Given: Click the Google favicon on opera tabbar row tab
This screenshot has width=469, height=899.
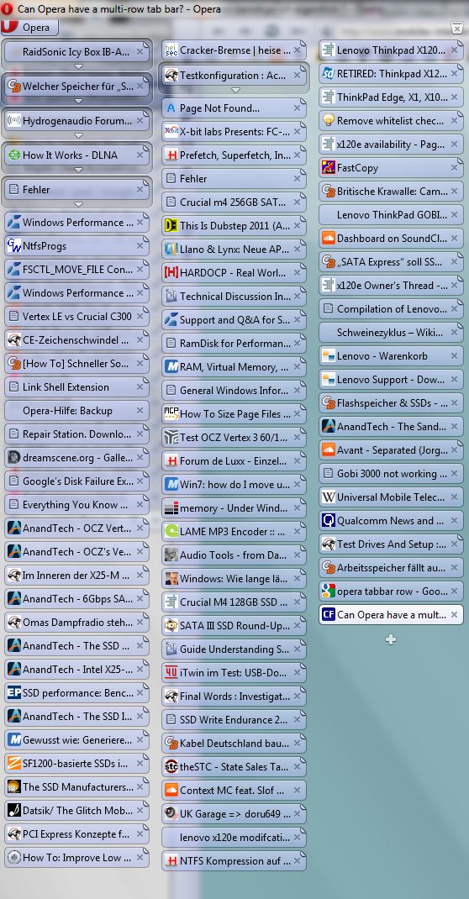Looking at the screenshot, I should [329, 591].
